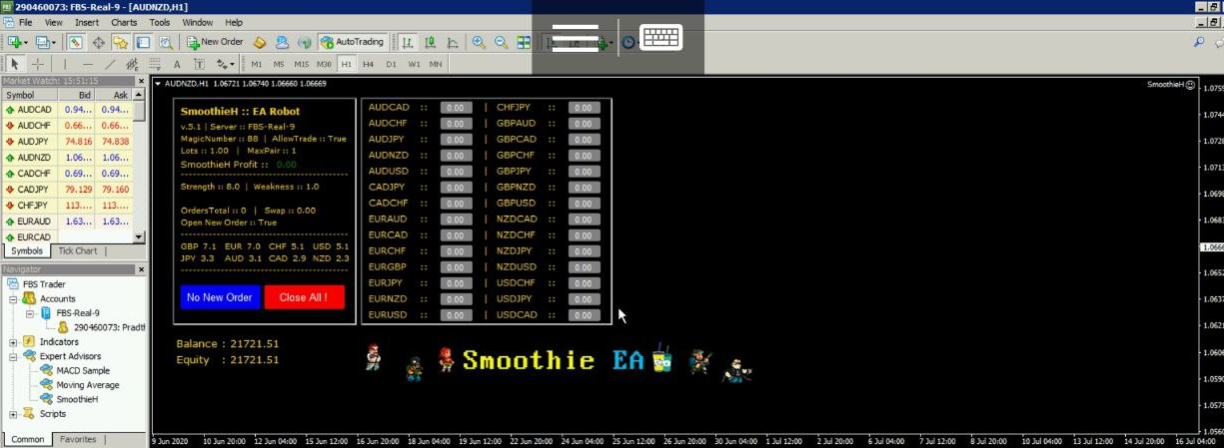Open the Charts menu

[x=125, y=22]
